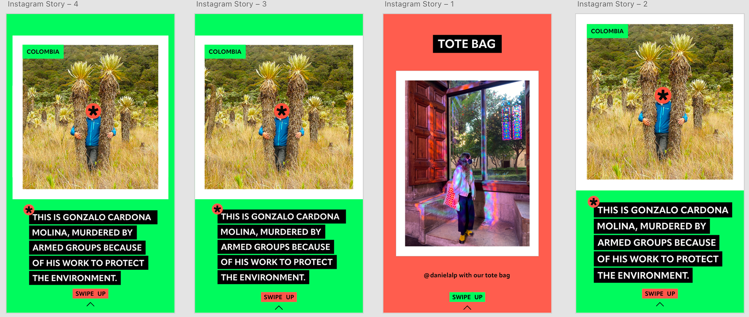
Task: Click SWIPE UP button on Story 2
Action: coord(660,294)
